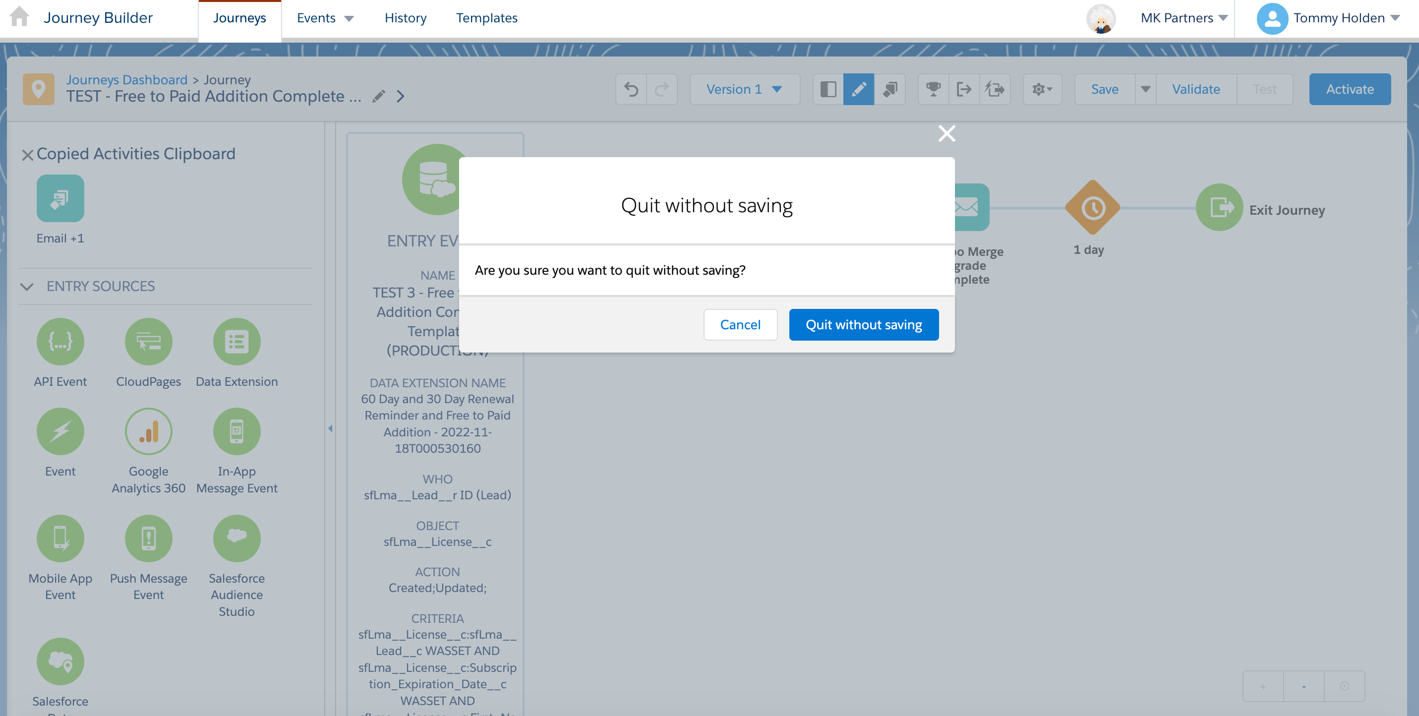
Task: Select the Event entry source
Action: click(x=60, y=443)
